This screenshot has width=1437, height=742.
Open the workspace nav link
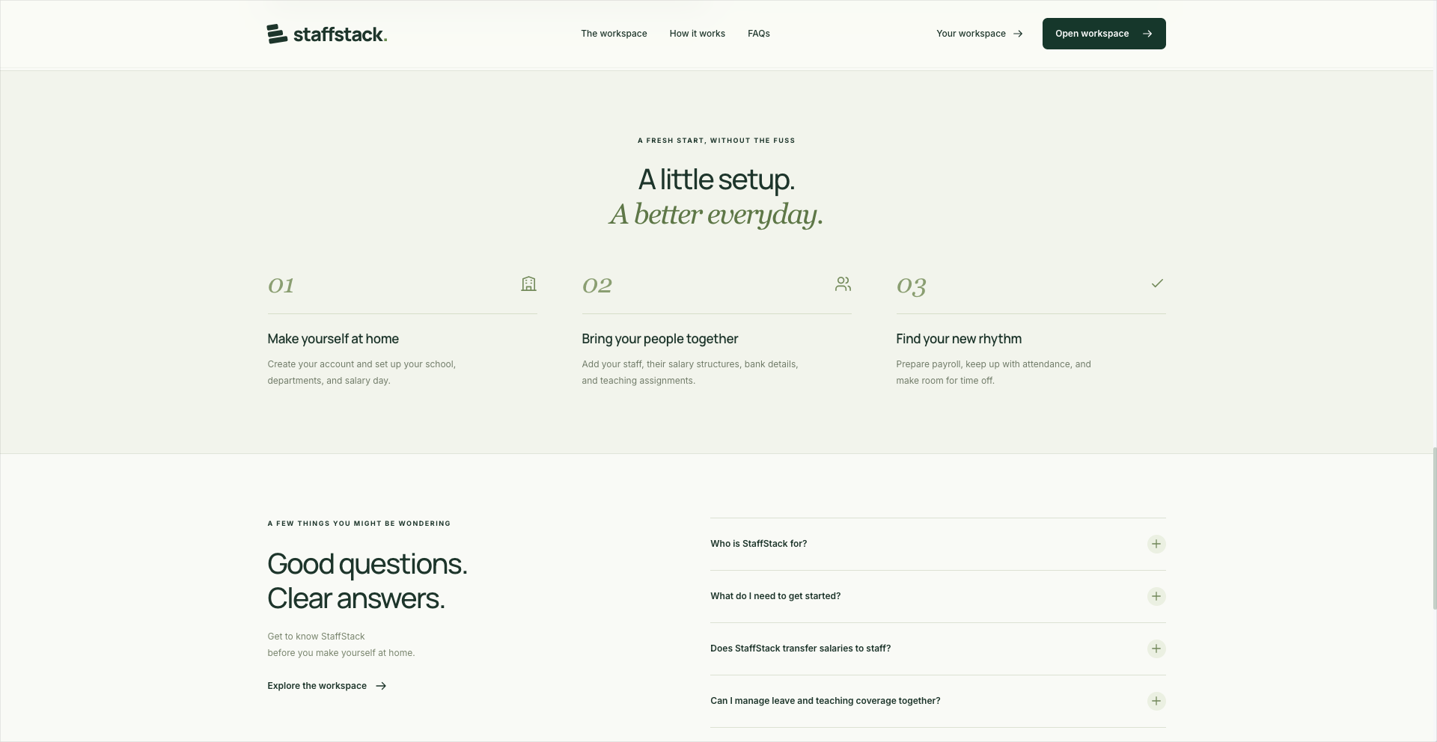tap(614, 34)
